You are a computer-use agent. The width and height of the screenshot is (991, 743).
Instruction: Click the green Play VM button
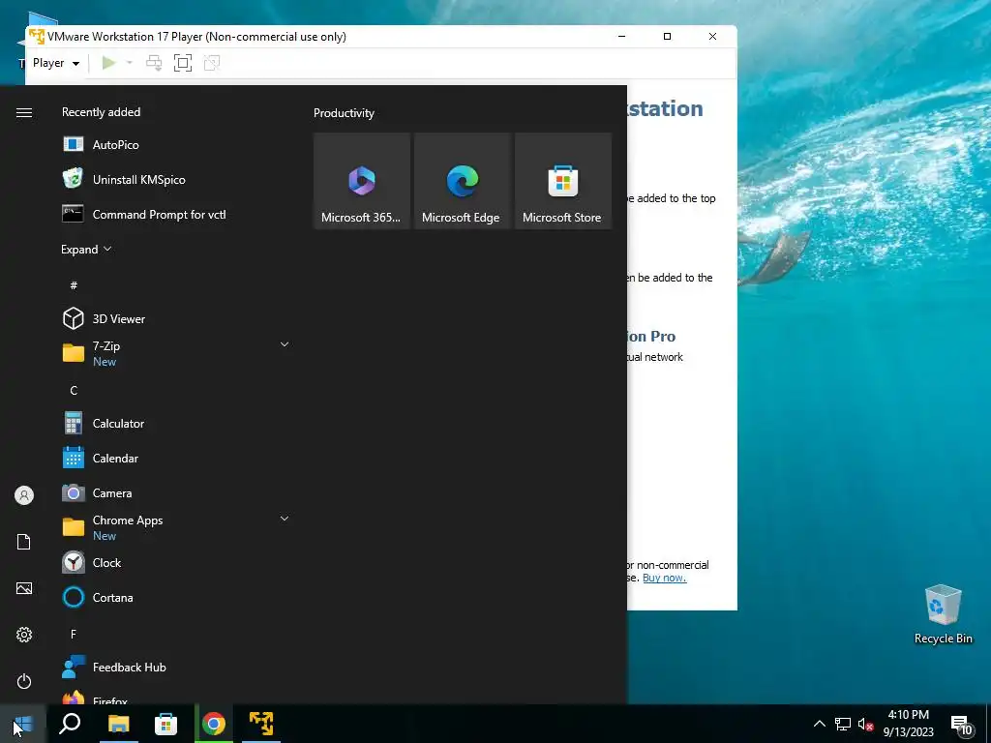(108, 63)
